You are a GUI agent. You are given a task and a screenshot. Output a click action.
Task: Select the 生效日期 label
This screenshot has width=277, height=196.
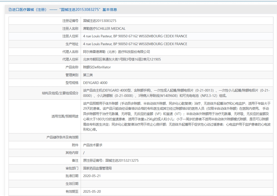click(72, 184)
